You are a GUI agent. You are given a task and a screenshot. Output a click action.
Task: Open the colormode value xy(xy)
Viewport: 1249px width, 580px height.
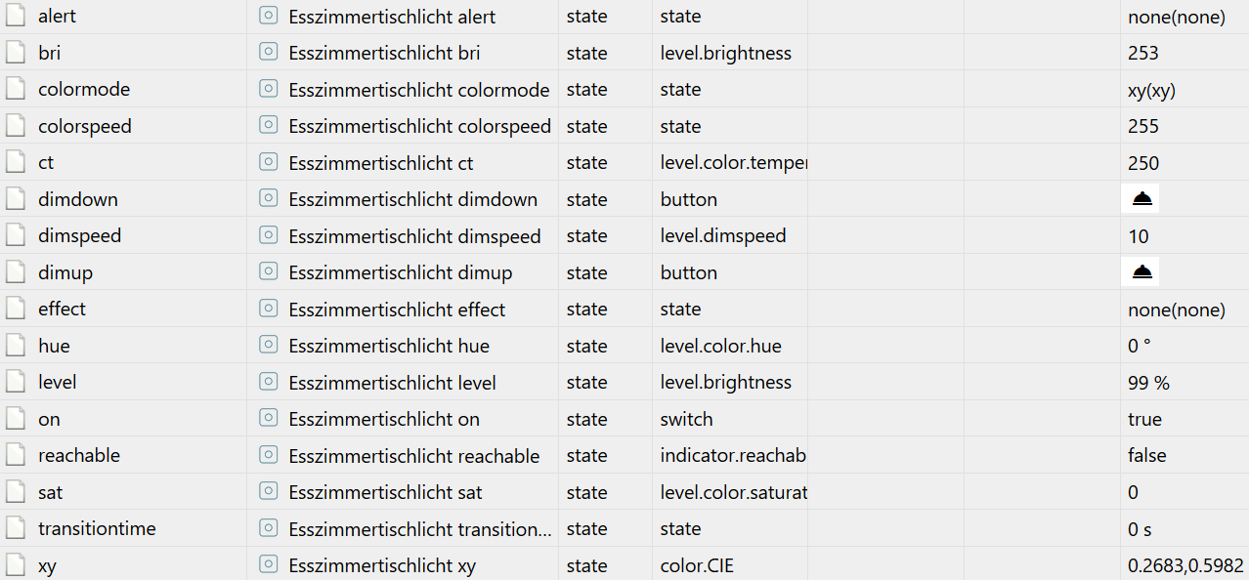click(x=1151, y=90)
